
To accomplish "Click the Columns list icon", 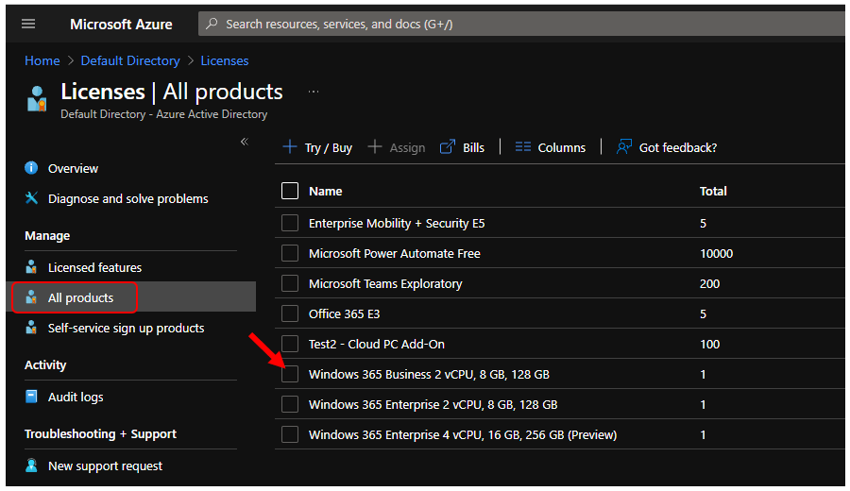I will point(523,147).
